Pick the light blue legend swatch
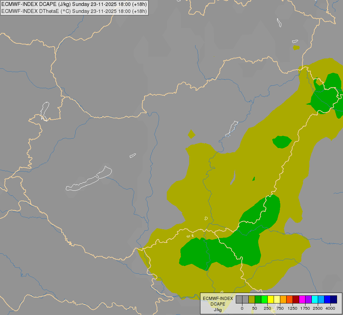 point(321,299)
